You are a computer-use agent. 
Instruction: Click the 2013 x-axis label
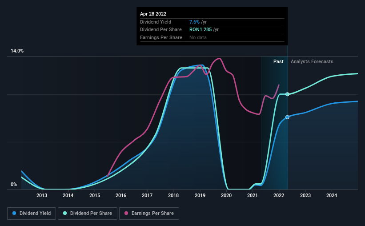click(42, 195)
